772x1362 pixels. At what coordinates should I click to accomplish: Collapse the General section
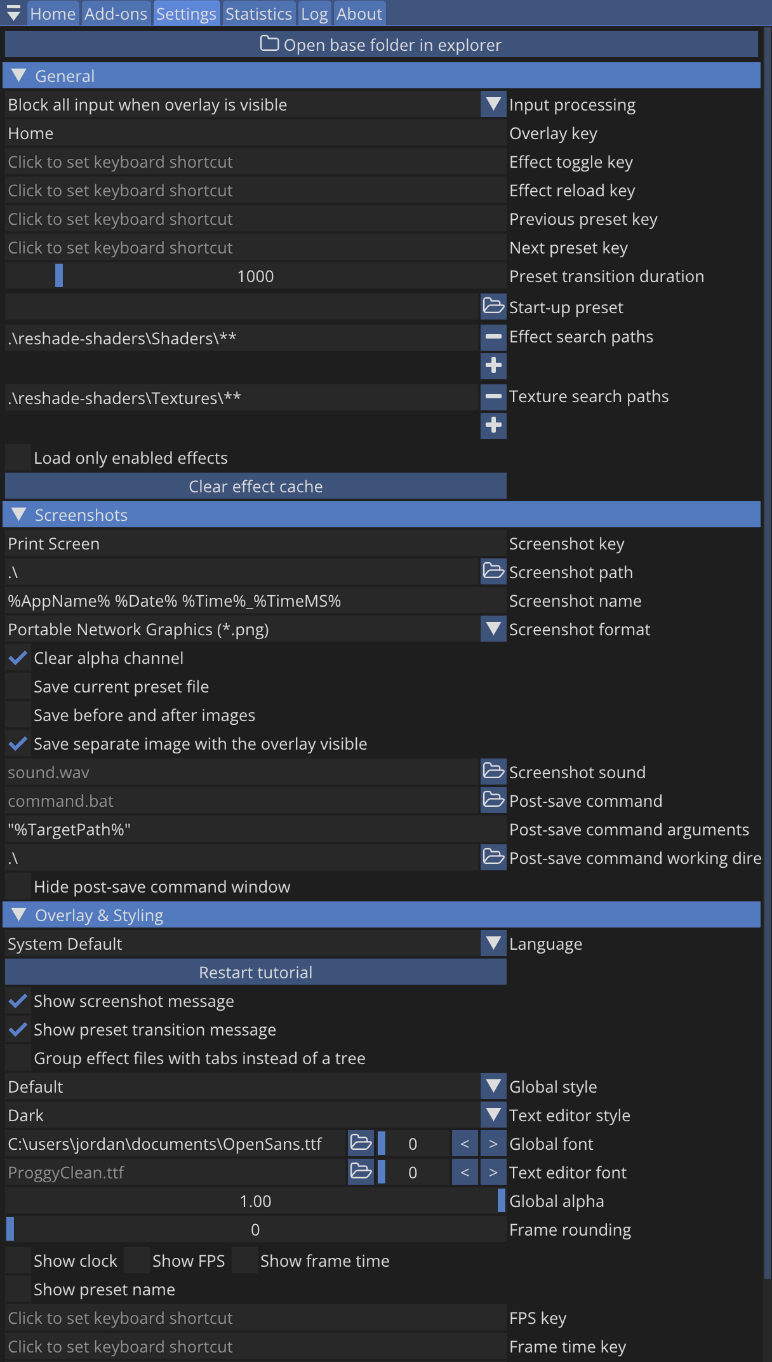click(x=382, y=76)
